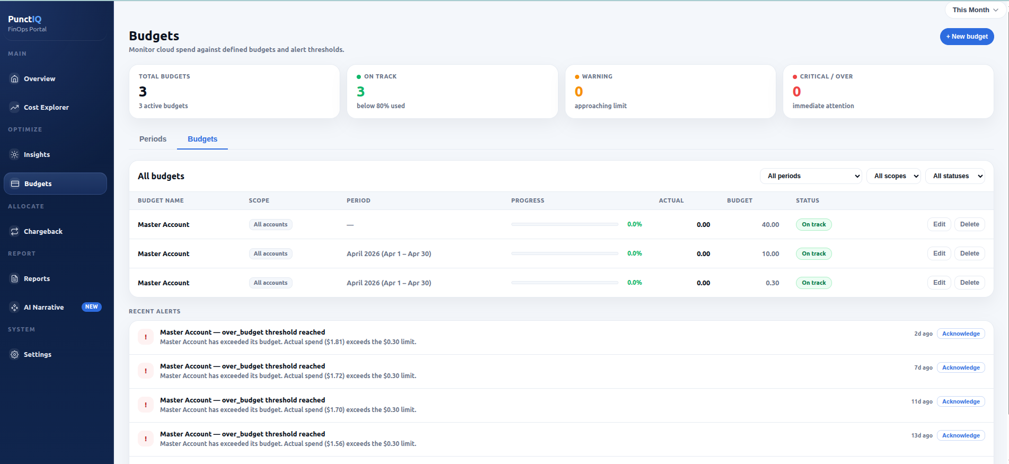Image resolution: width=1009 pixels, height=464 pixels.
Task: Delete the 0.30 April 2026 budget
Action: tap(969, 283)
